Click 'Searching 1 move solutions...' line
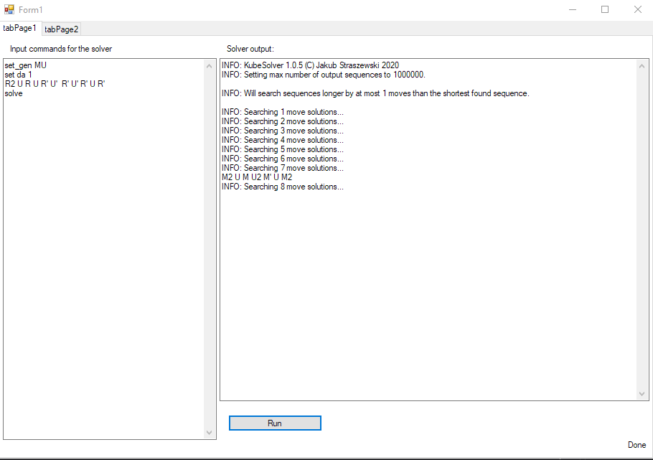The width and height of the screenshot is (653, 460). (x=282, y=112)
